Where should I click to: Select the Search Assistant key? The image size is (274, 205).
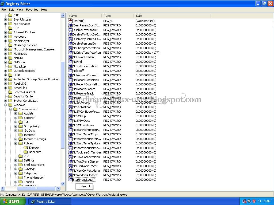(x=24, y=92)
